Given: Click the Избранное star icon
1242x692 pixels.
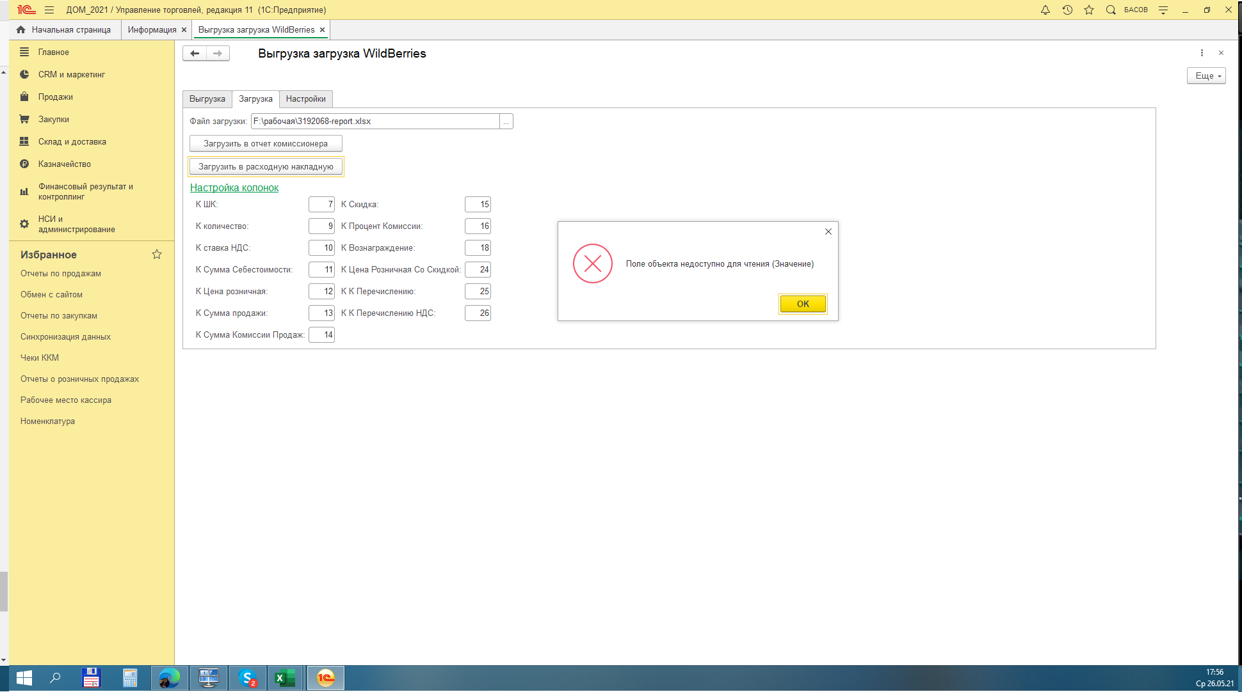Looking at the screenshot, I should coord(157,255).
